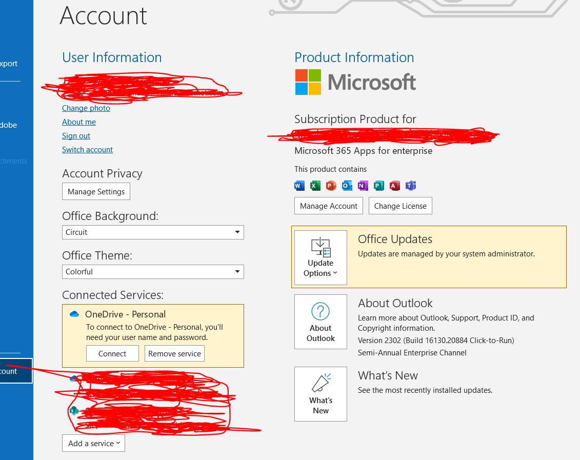Screen dimensions: 580x460
Task: Click the Manage Account button
Action: (x=329, y=206)
